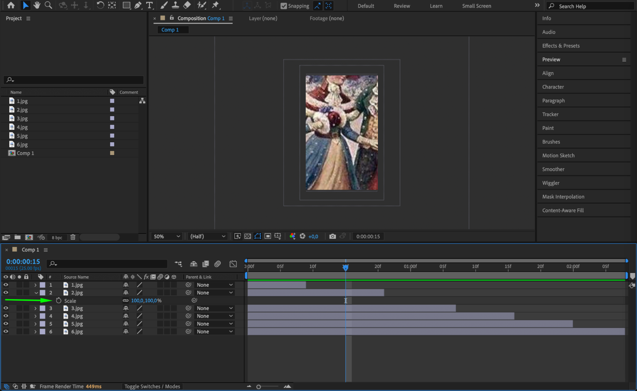Choose the Pen tool
This screenshot has width=637, height=391.
click(138, 5)
